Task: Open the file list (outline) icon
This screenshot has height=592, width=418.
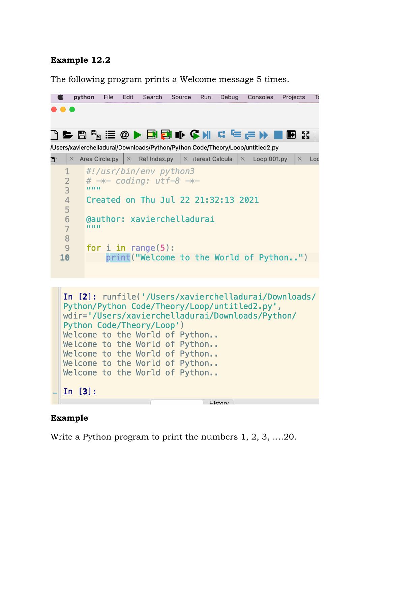Action: click(x=111, y=135)
